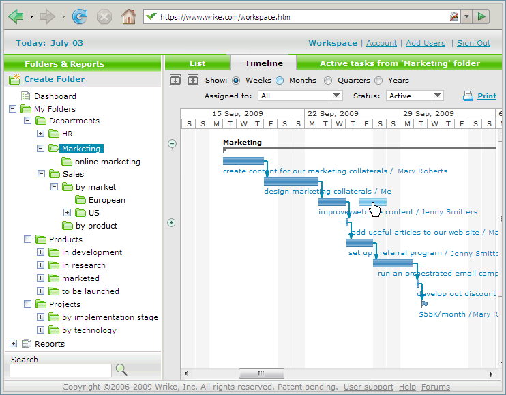
Task: Click the Search input field
Action: (61, 370)
